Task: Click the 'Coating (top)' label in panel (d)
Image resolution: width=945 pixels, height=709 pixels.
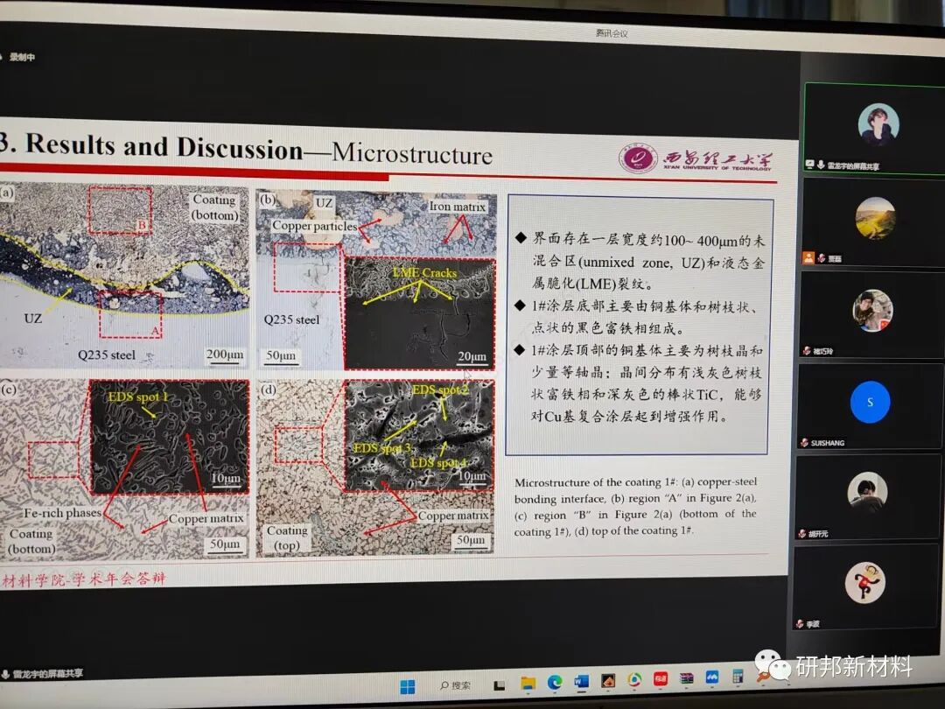Action: click(287, 537)
